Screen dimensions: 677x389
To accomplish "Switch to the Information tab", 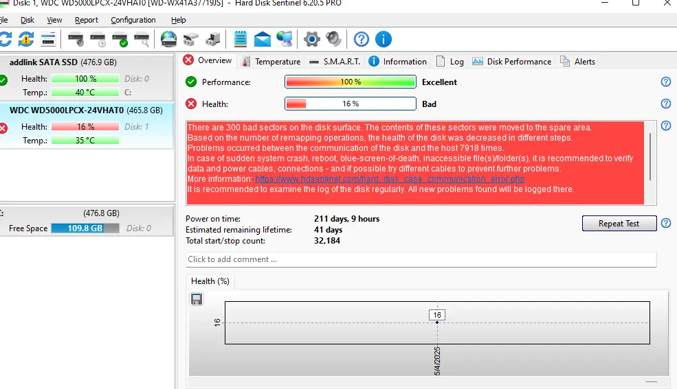I will 398,62.
